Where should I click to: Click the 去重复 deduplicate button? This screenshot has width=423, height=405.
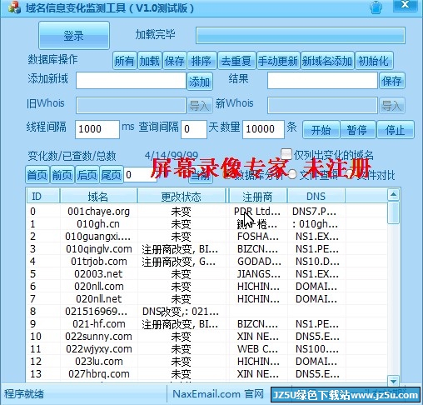click(x=236, y=60)
